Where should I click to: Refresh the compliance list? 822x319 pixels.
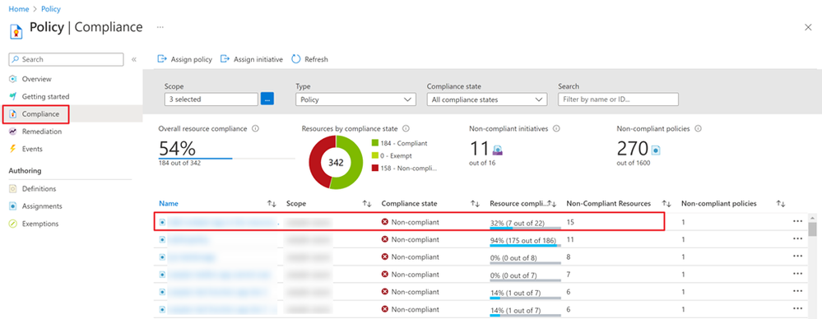click(310, 59)
